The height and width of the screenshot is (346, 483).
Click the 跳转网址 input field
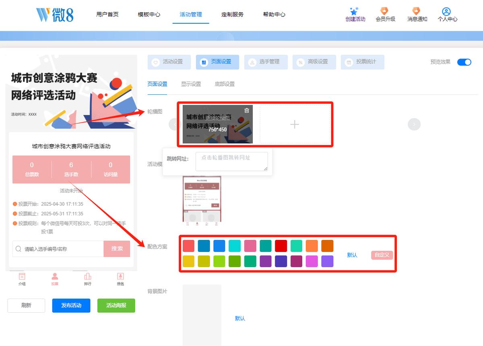click(x=232, y=162)
